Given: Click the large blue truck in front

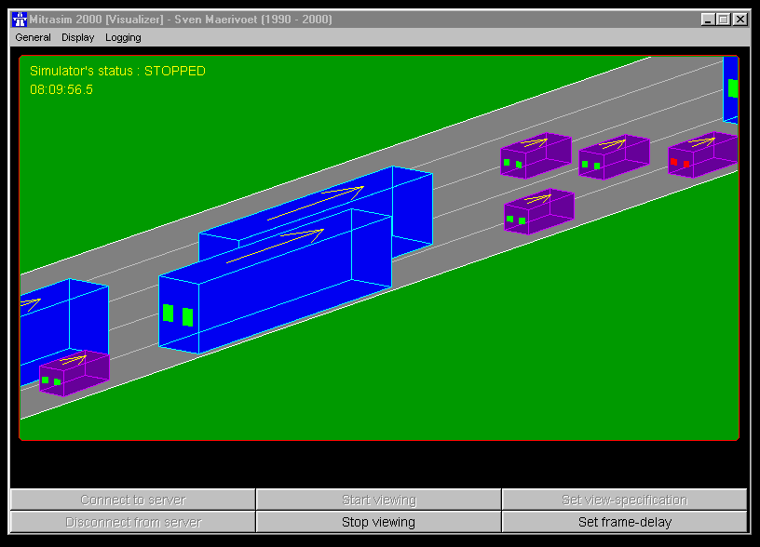Looking at the screenshot, I should click(x=275, y=281).
